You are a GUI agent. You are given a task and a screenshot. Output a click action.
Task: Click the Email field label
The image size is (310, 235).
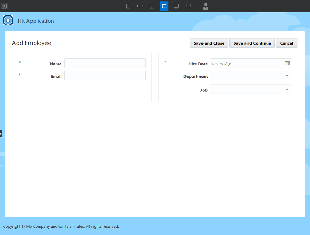click(x=56, y=76)
